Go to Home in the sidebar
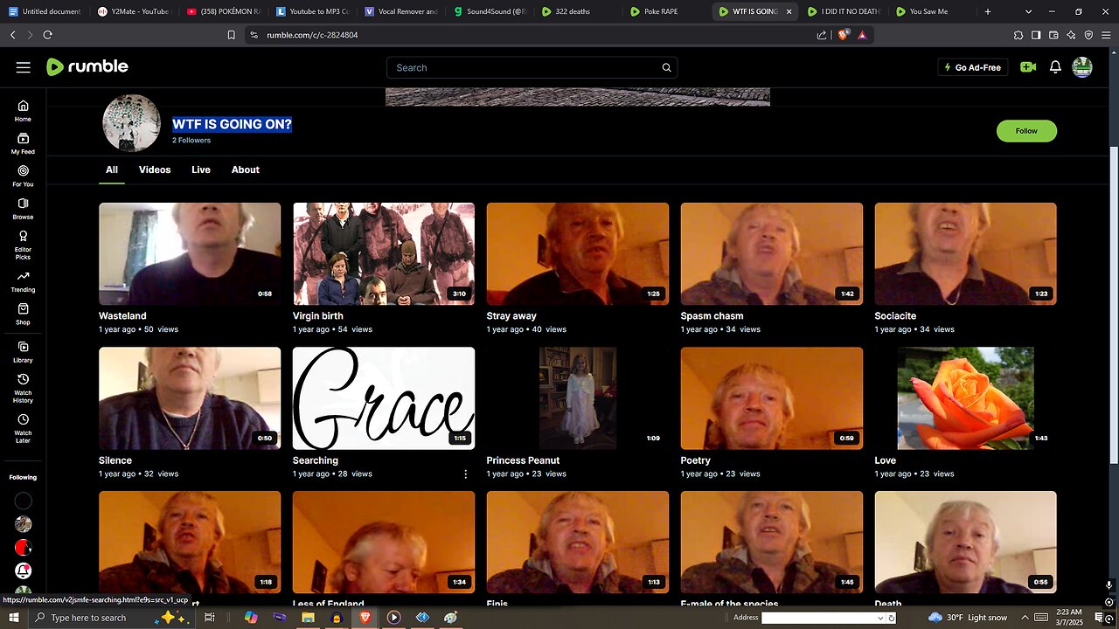Viewport: 1119px width, 629px height. (23, 111)
